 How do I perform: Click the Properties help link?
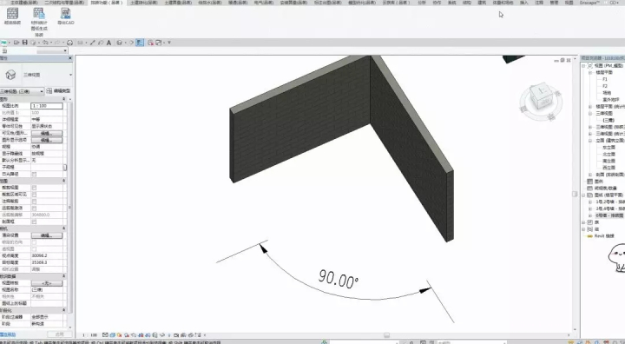tap(8, 334)
